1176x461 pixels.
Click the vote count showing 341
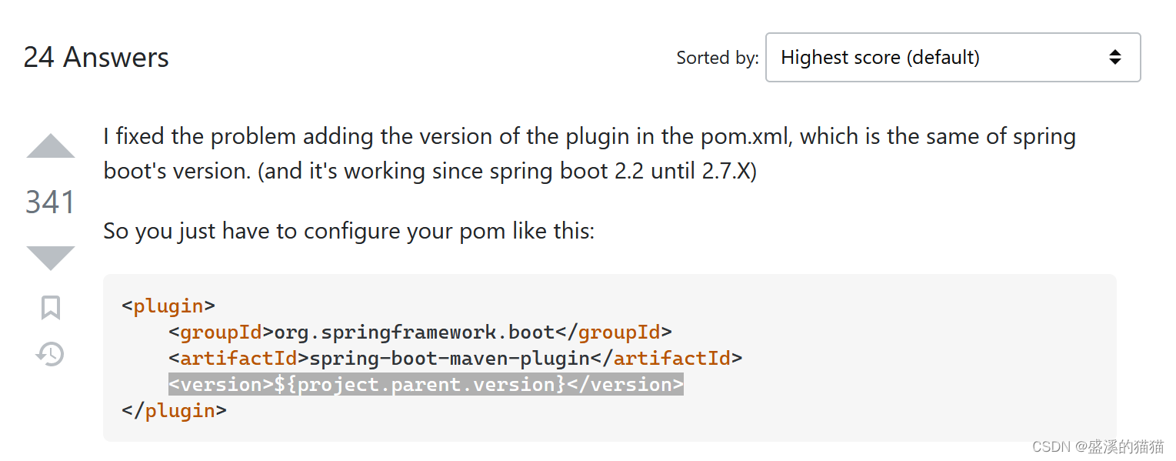pos(49,202)
